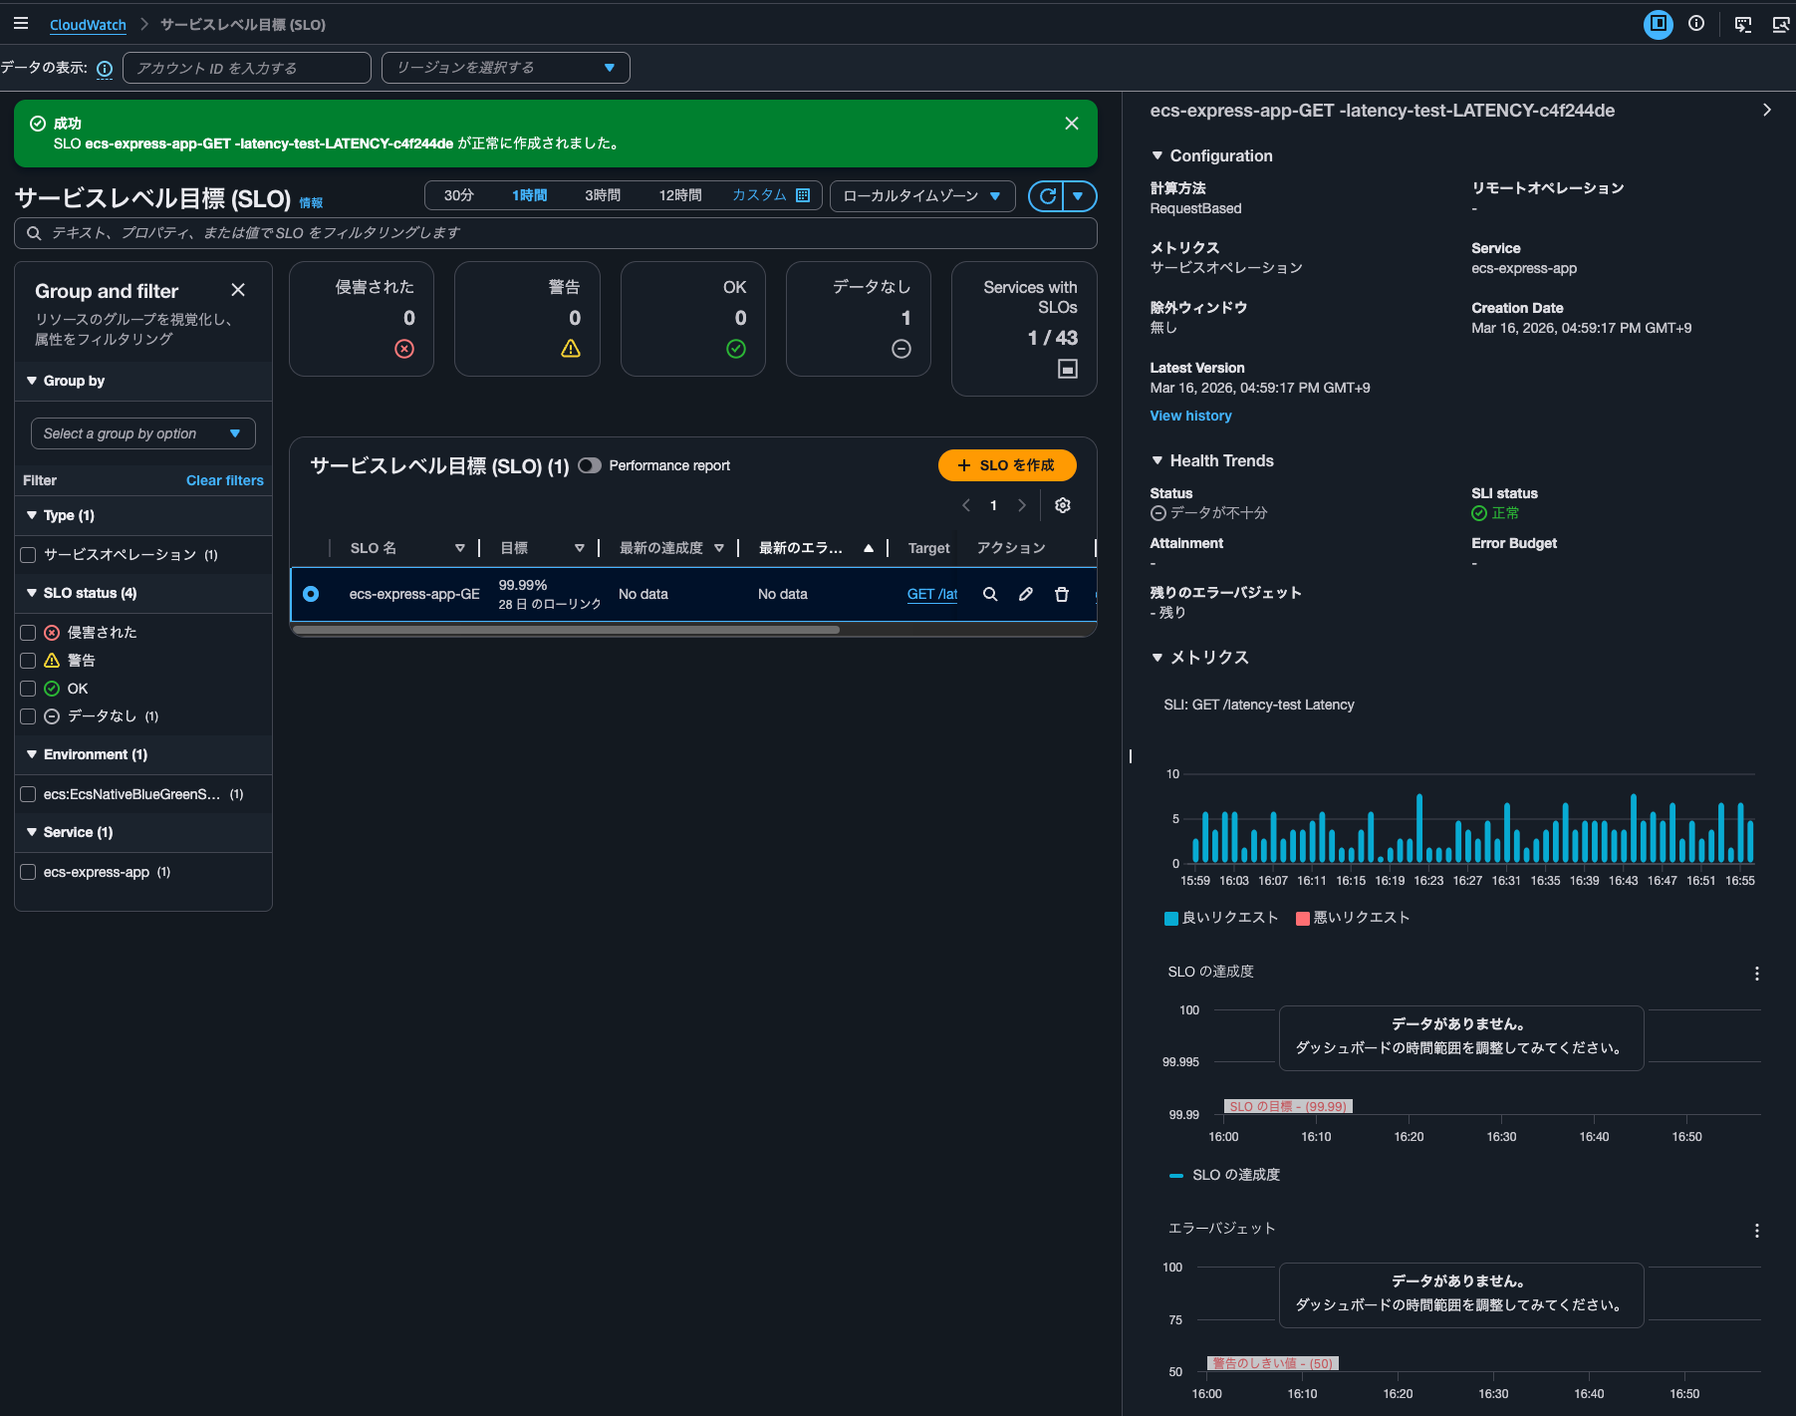Open the リージョンを選択する dropdown
1796x1416 pixels.
coord(504,67)
